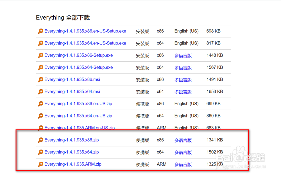Screen dimensions: 281x176
Task: Click 便携版 in x86.zip row
Action: pos(142,140)
